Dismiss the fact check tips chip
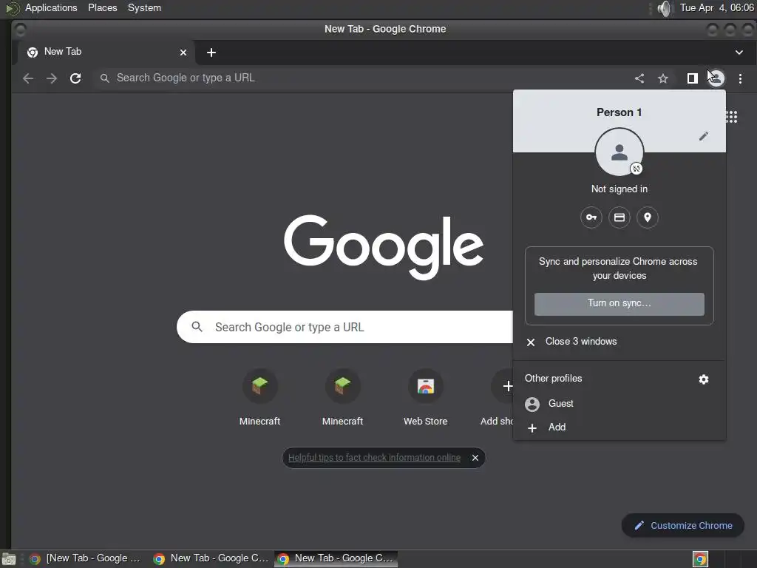This screenshot has width=757, height=568. (x=475, y=458)
